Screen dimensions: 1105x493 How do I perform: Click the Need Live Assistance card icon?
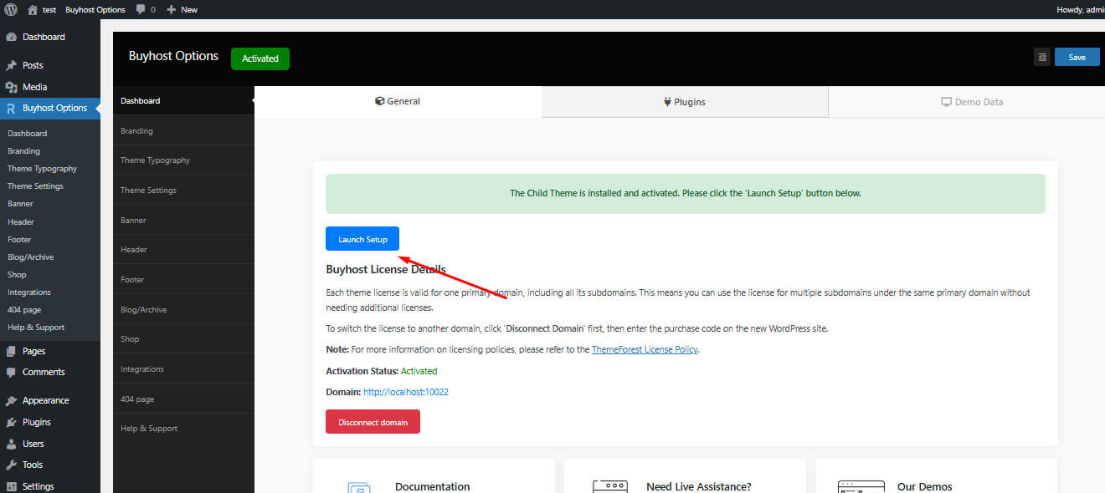coord(609,486)
